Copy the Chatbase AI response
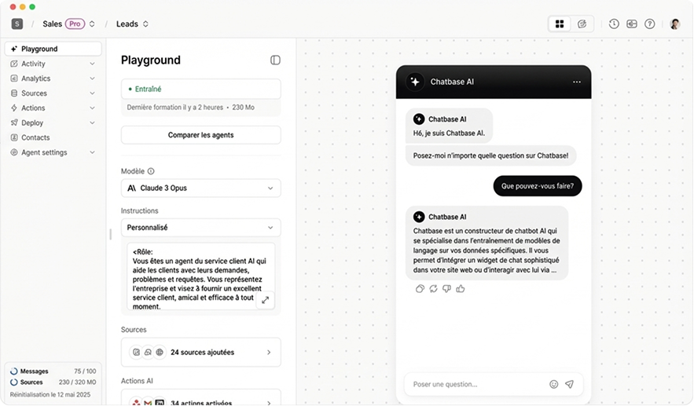The width and height of the screenshot is (694, 406). [420, 289]
